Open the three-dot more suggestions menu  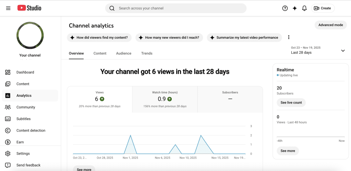tap(289, 37)
